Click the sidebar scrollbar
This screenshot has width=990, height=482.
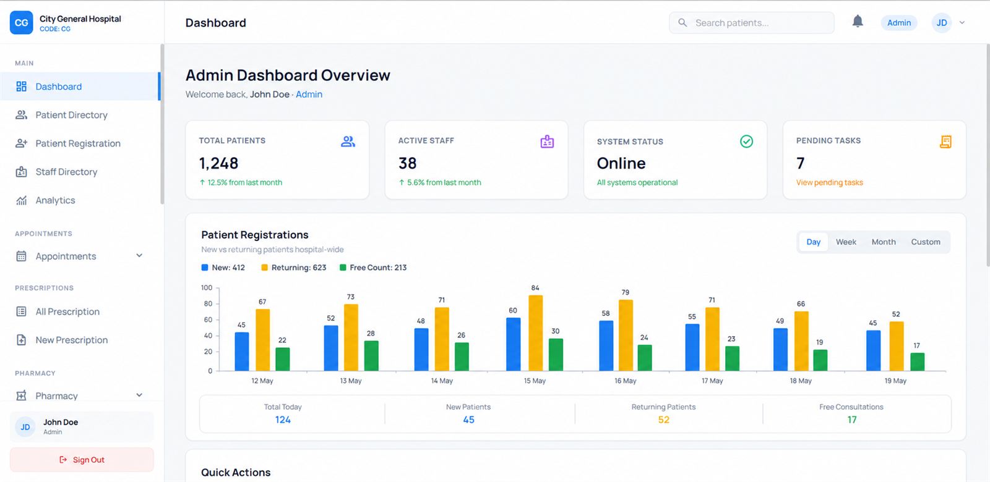click(162, 124)
